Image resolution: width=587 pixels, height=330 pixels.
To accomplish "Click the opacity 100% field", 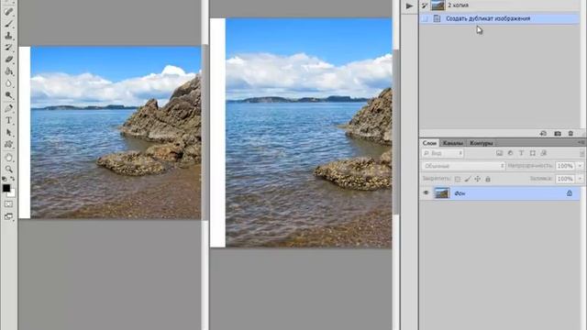I will point(565,166).
